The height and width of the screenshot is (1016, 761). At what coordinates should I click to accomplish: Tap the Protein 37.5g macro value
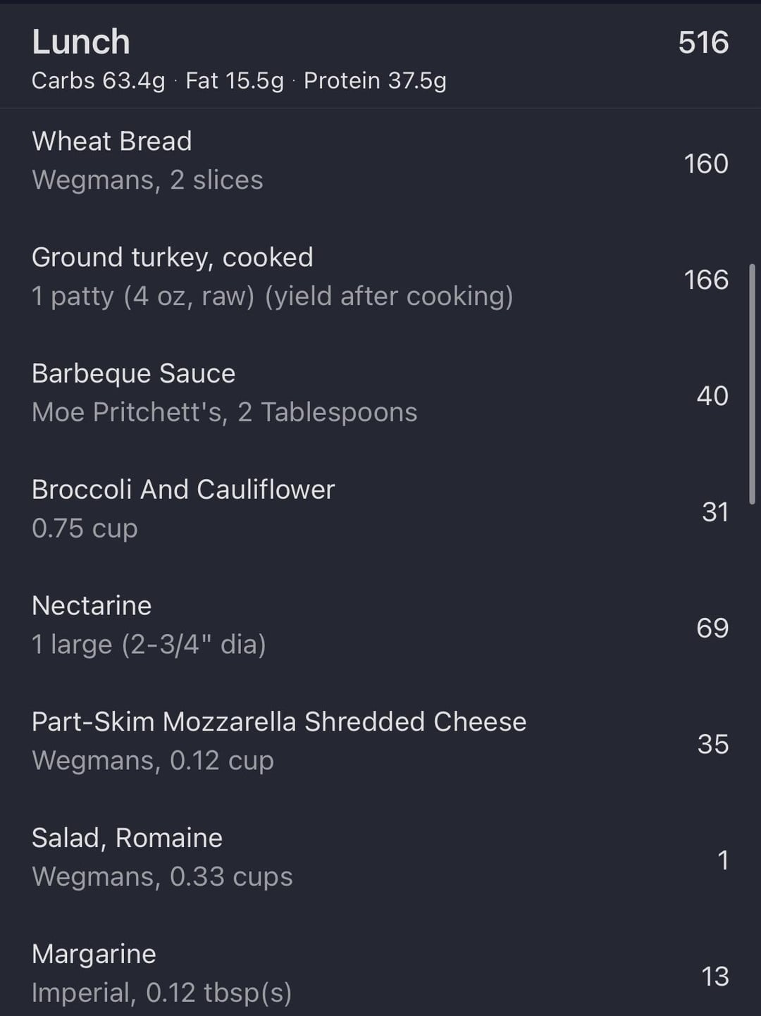375,81
